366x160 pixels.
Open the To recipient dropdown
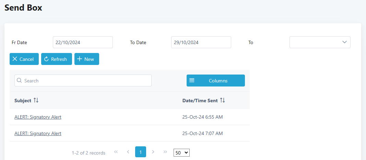pyautogui.click(x=320, y=42)
